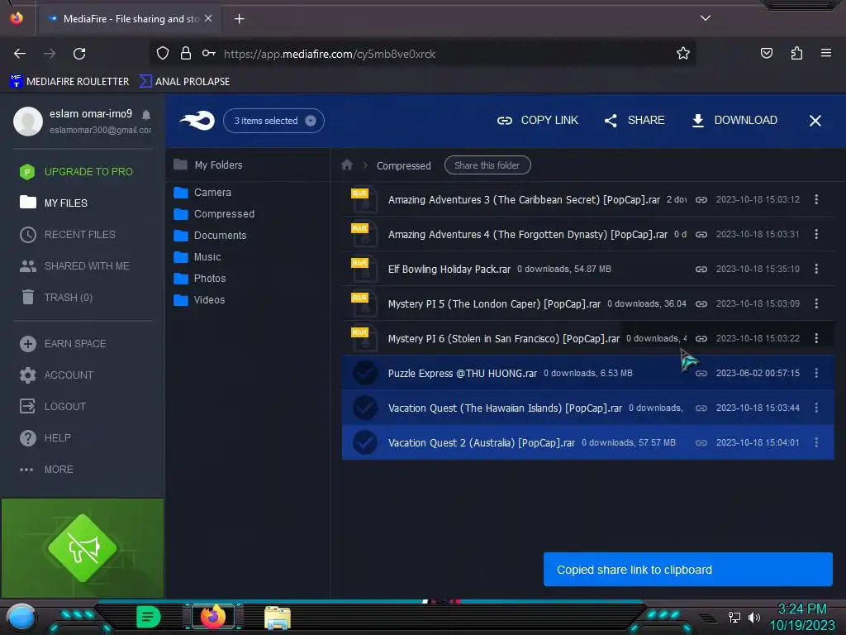
Task: Uncheck Vacation Quest Hawaiian Islands file
Action: click(364, 408)
